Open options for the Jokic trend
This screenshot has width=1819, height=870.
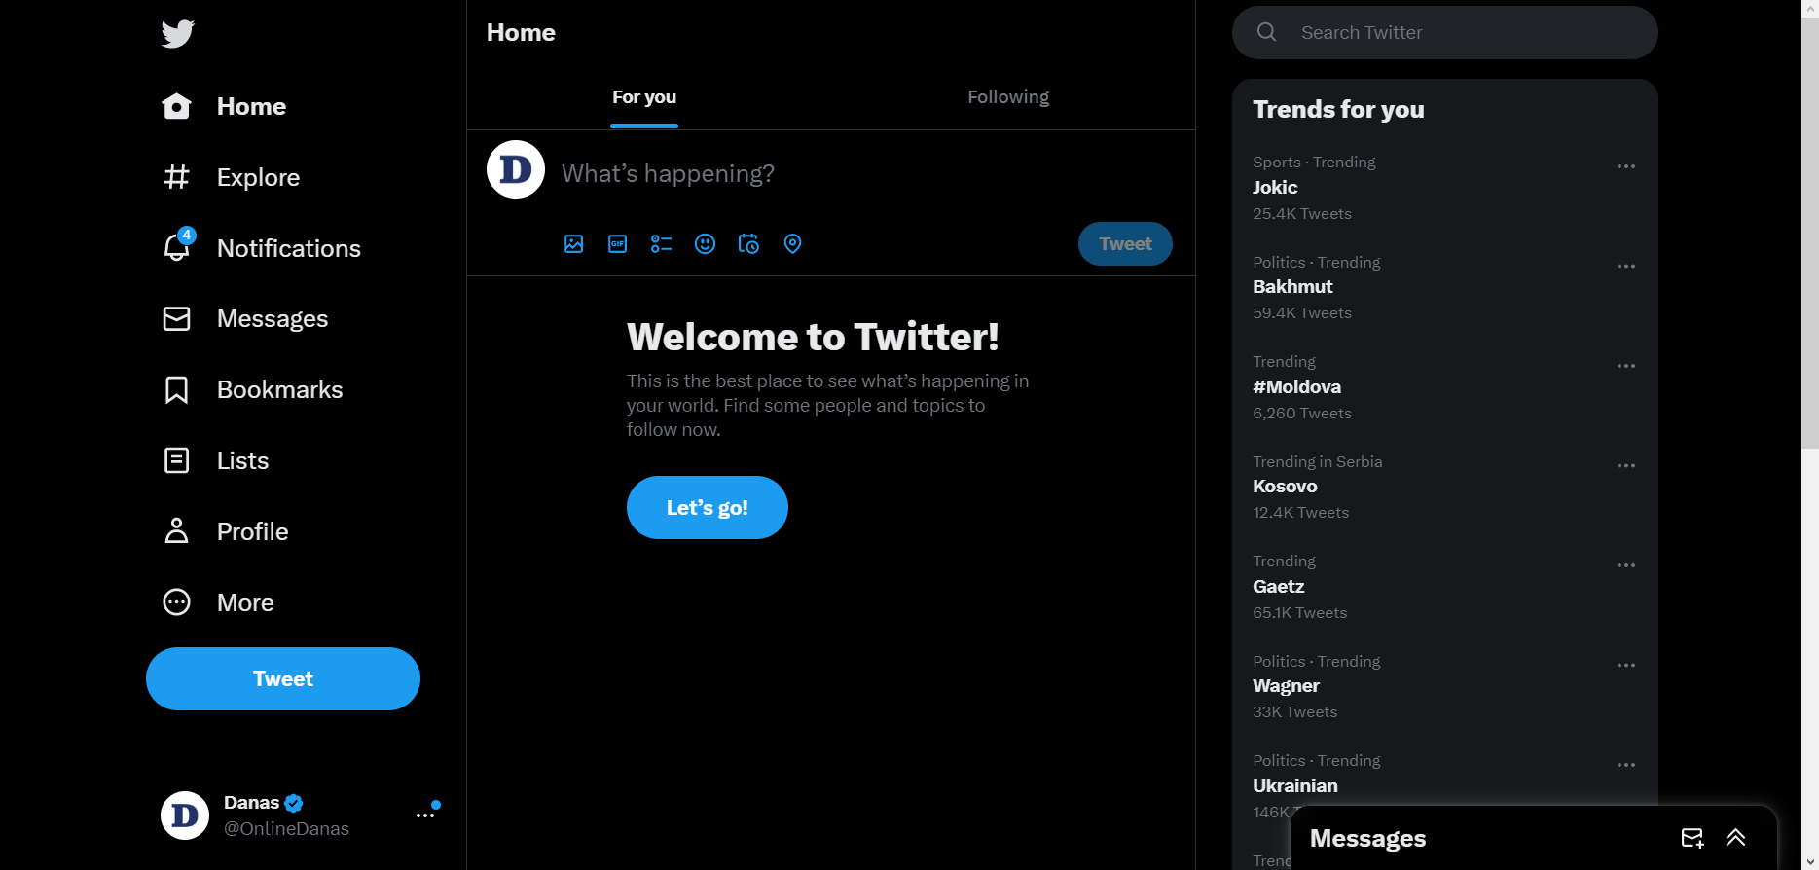pos(1625,166)
